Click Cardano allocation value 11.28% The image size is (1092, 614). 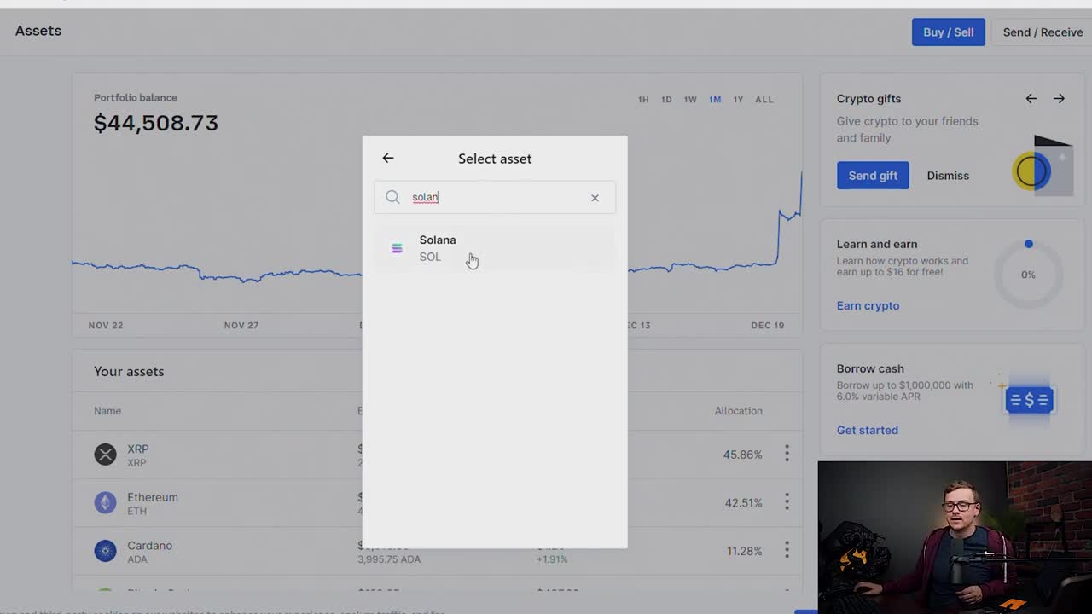click(x=744, y=551)
